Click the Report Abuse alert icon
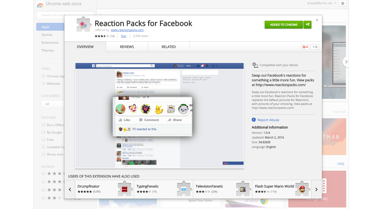Viewport: 384px width, 209px height. tap(254, 120)
